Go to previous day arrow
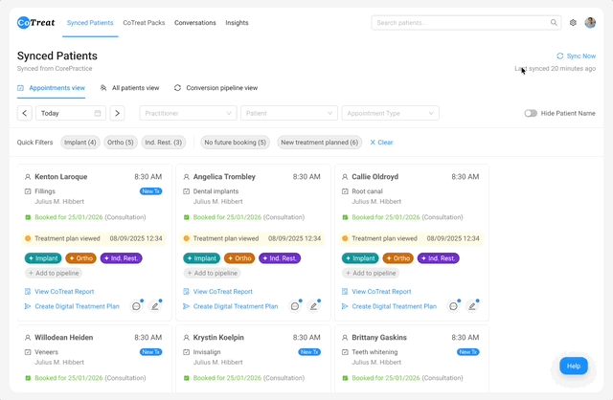The height and width of the screenshot is (400, 613). coord(25,113)
